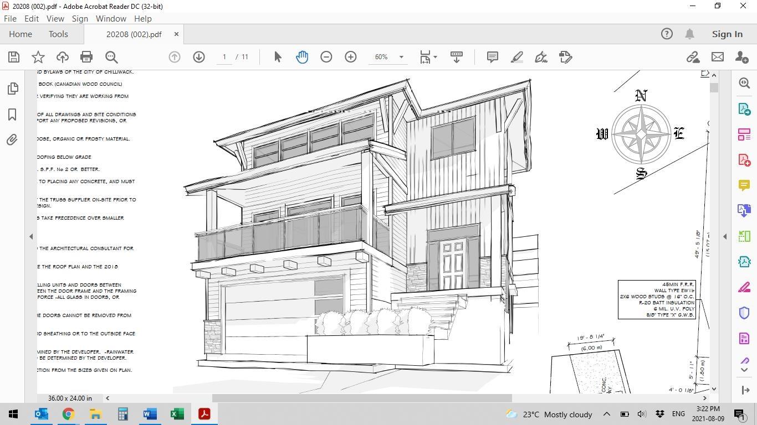This screenshot has height=425, width=757.
Task: Select the Highlight text pen tool
Action: pyautogui.click(x=516, y=57)
